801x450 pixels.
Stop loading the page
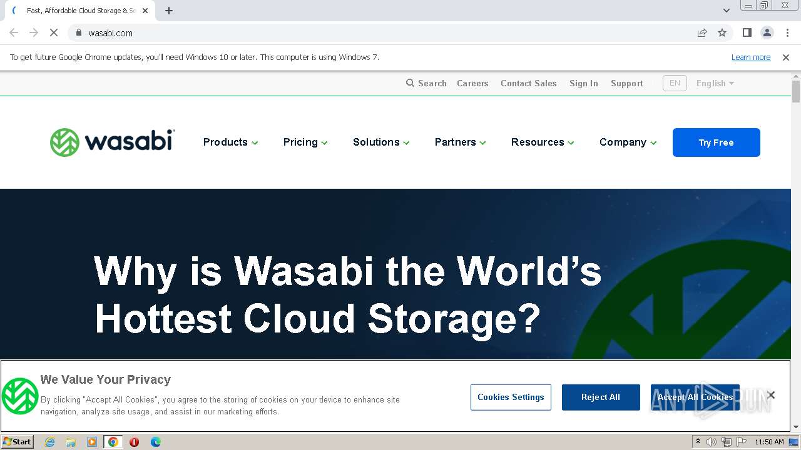point(54,32)
